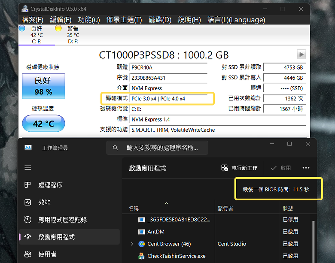335x263 pixels.
Task: Minimize the Task Manager window
Action: click(272, 144)
